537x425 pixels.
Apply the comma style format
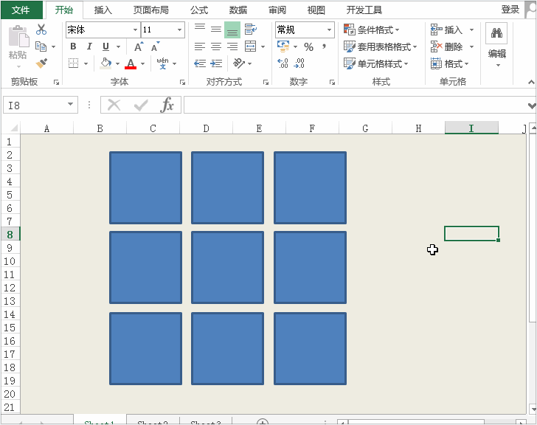tap(324, 46)
